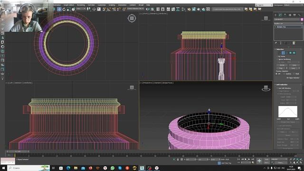The image size is (304, 171).
Task: Click the Shrink selection button
Action: pyautogui.click(x=282, y=66)
